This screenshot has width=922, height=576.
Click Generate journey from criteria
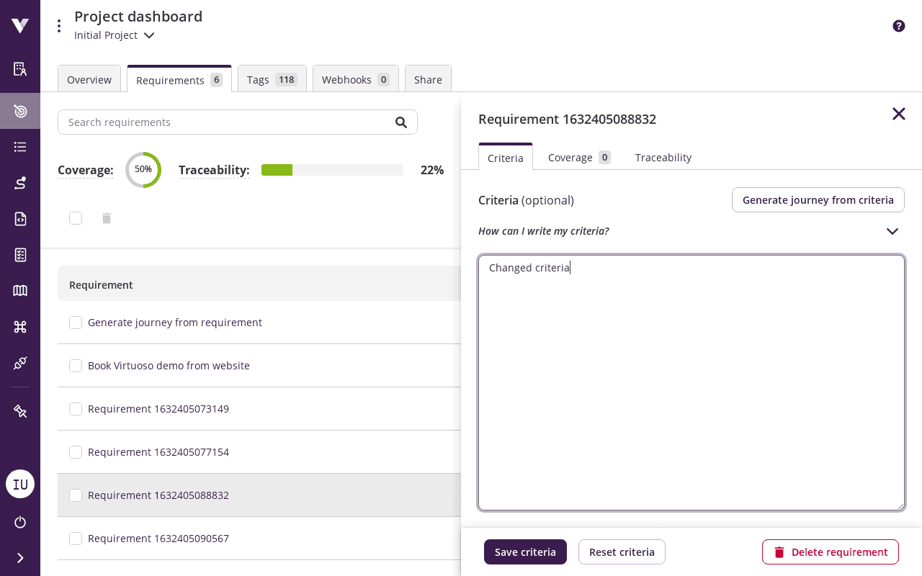(818, 199)
